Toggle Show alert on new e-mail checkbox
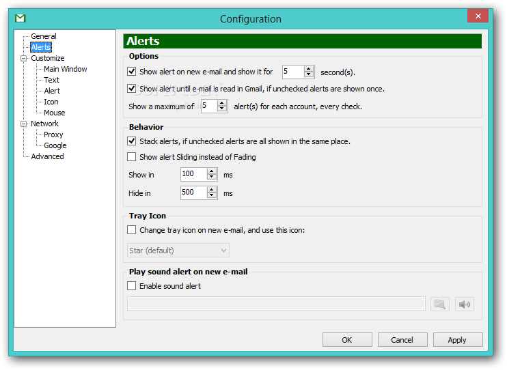507x370 pixels. pyautogui.click(x=132, y=72)
